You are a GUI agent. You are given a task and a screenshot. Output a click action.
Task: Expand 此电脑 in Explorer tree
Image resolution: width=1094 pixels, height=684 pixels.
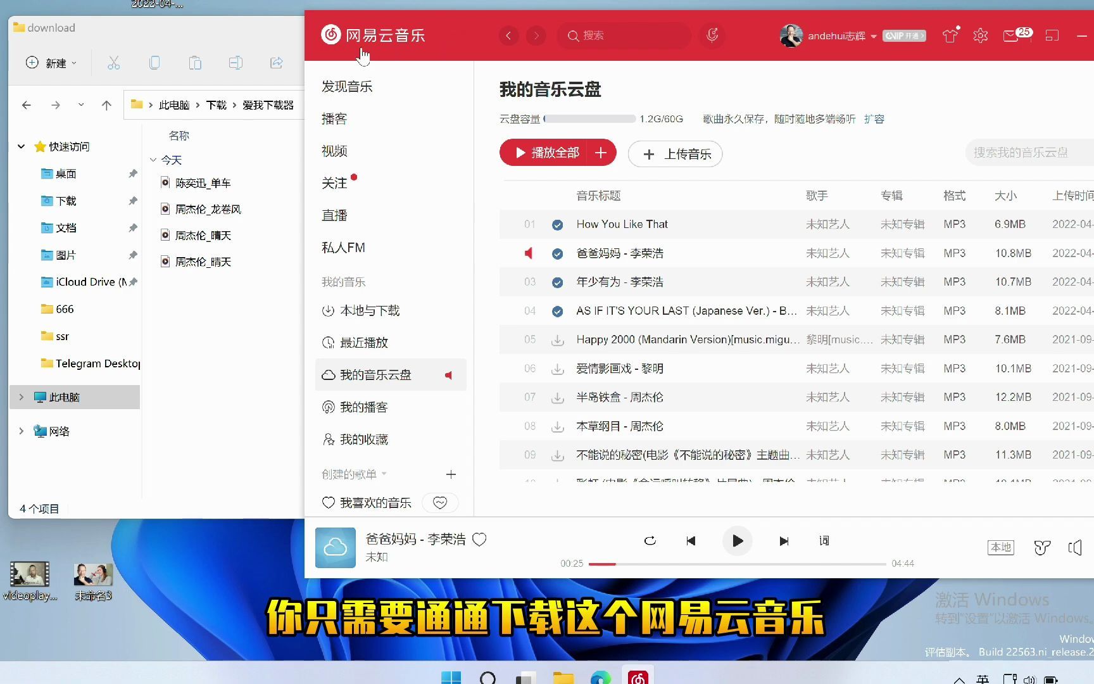(21, 397)
